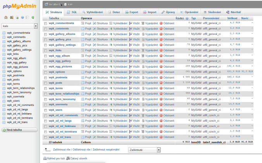Open the Vyhledávání tab
The width and height of the screenshot is (262, 163).
tap(93, 12)
